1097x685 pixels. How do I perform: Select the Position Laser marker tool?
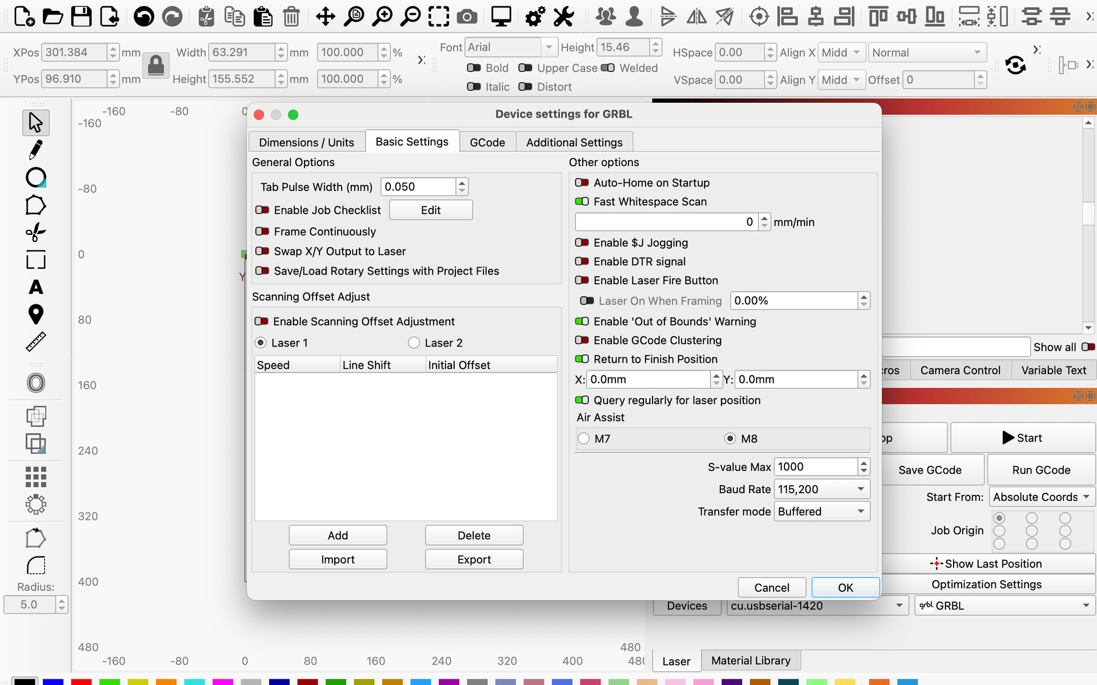[35, 314]
